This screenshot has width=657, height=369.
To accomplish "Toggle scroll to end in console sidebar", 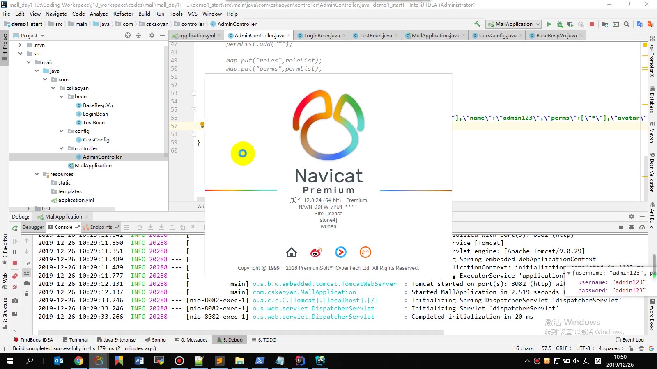I will coord(27,273).
